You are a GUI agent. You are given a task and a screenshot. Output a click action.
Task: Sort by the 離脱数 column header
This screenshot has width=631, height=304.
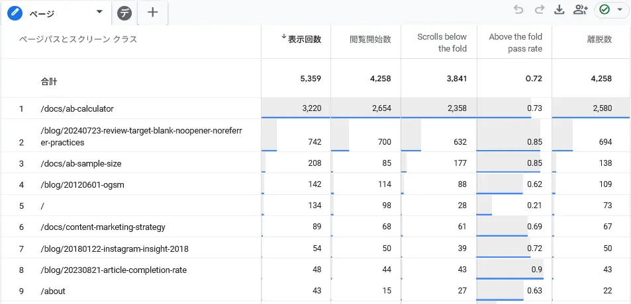point(598,39)
